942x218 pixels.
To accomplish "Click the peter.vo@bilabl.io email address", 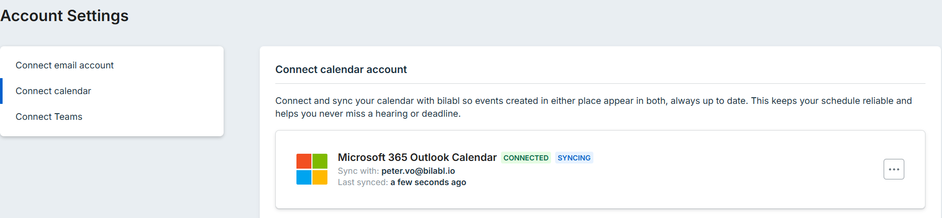I will pos(418,171).
